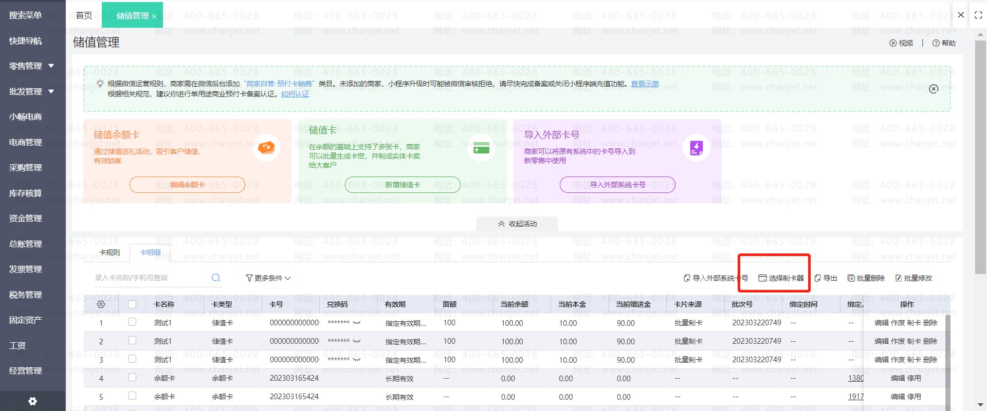This screenshot has width=987, height=411.
Task: Tick the select-all header checkbox
Action: [132, 304]
